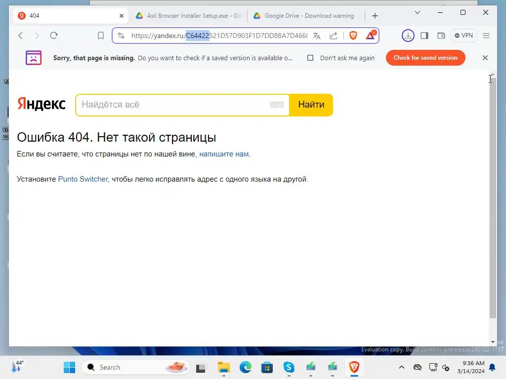
Task: Open Skype from taskbar
Action: click(x=289, y=367)
